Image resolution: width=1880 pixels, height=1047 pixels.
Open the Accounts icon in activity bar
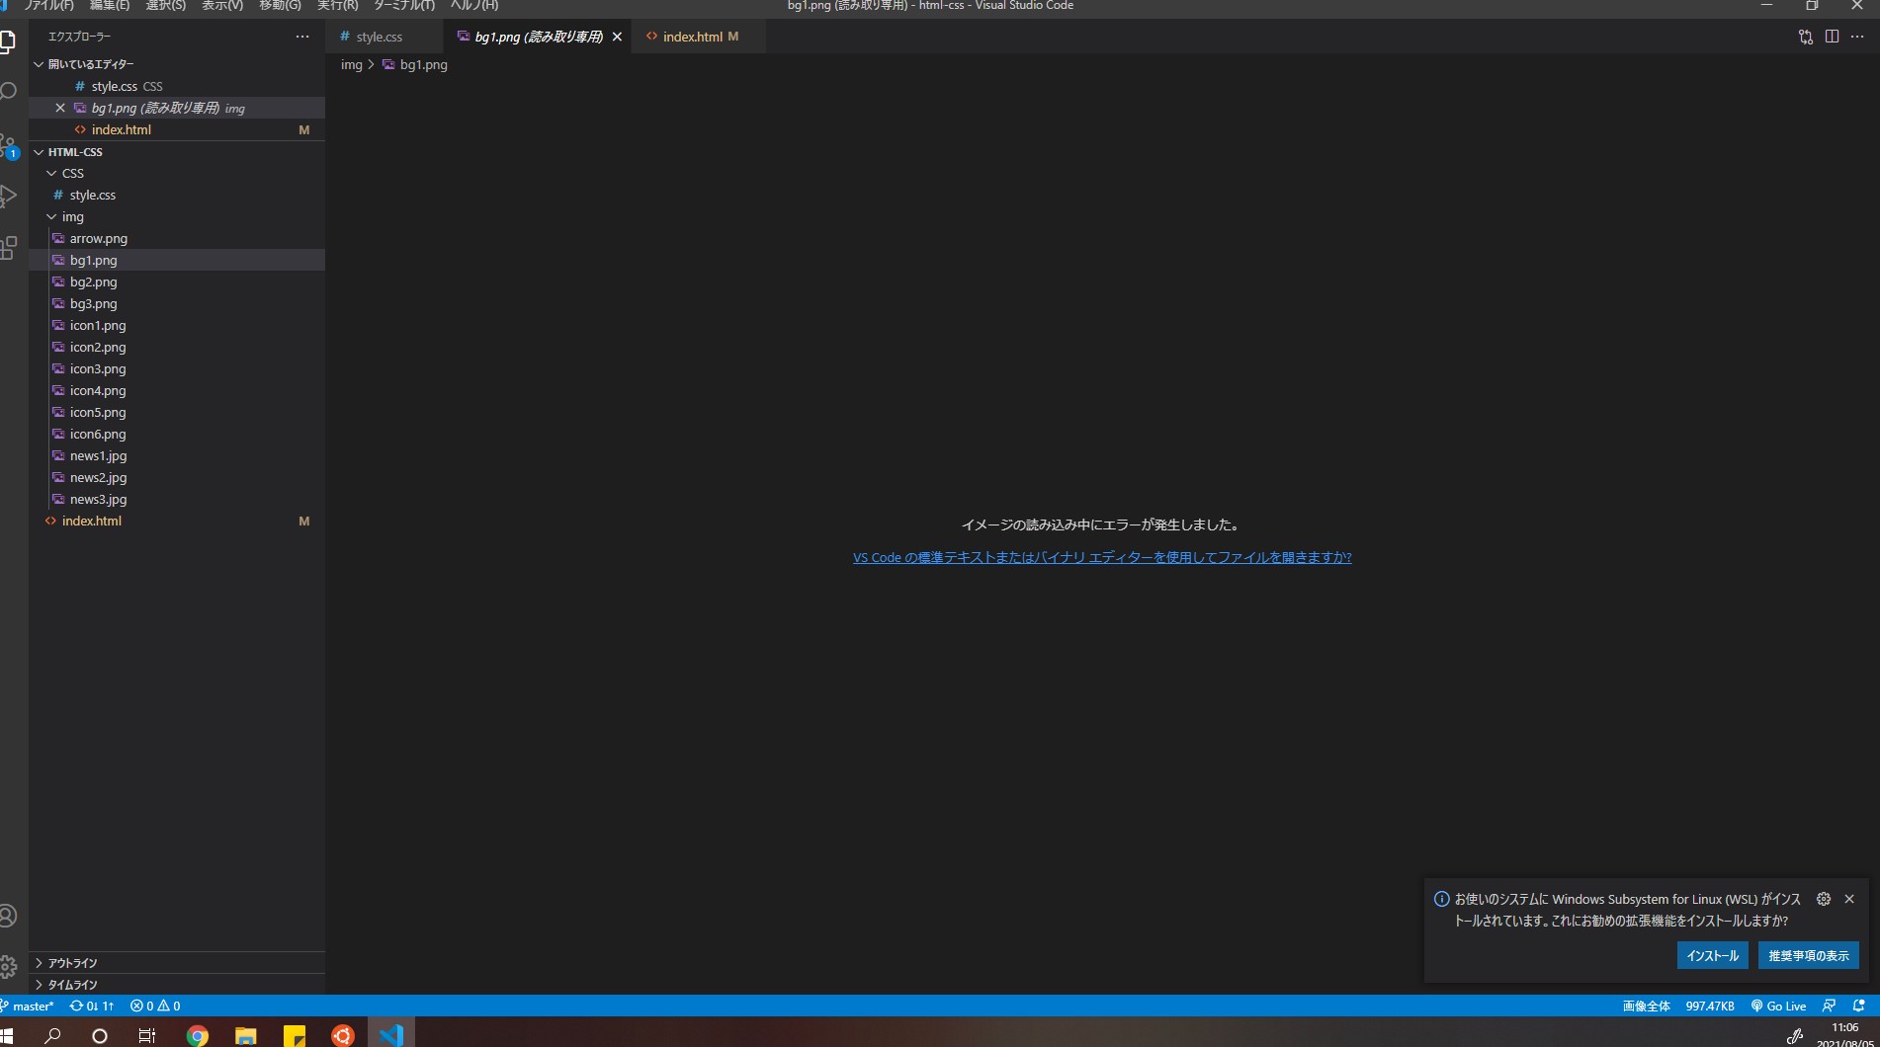click(8, 916)
